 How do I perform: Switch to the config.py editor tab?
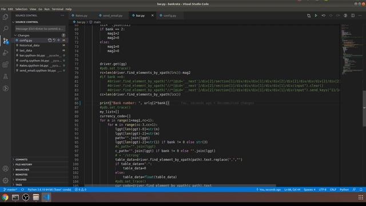point(170,15)
